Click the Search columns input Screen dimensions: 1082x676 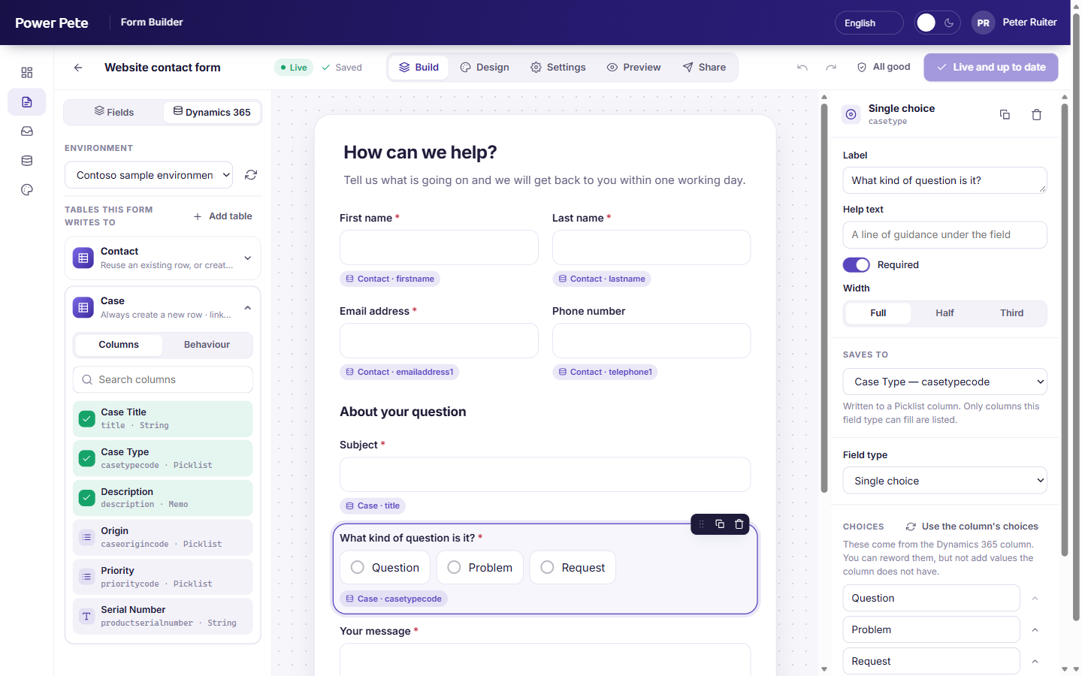(x=163, y=380)
